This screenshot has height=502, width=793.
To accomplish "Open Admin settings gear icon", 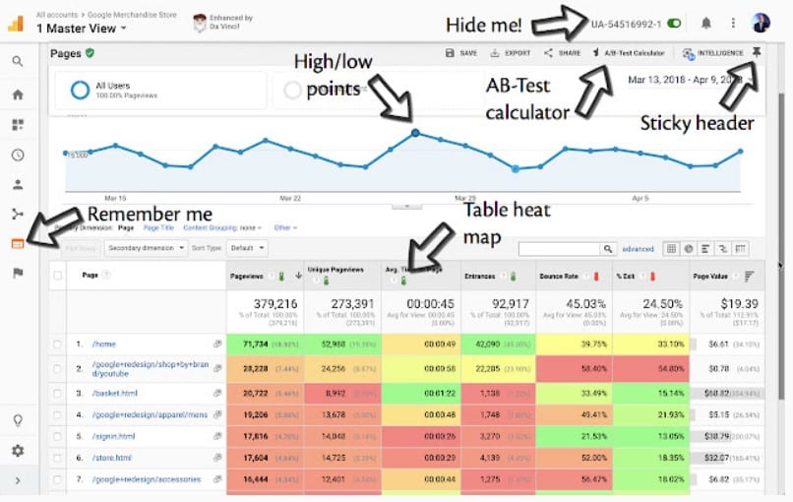I will 18,451.
